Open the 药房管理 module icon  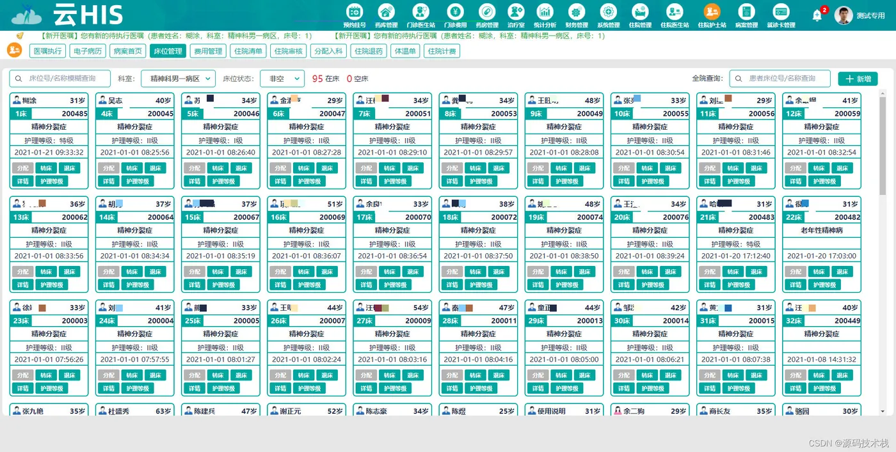[486, 11]
